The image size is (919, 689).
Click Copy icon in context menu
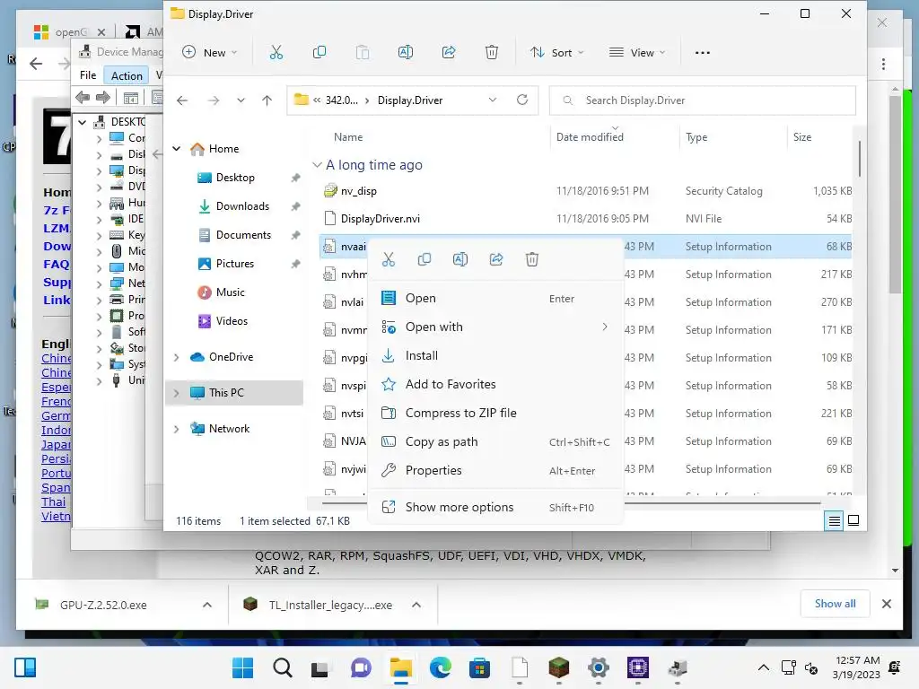(424, 259)
